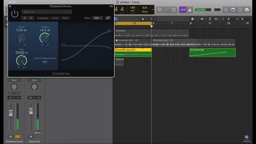The width and height of the screenshot is (256, 144).
Task: Toggle the Metronome click button
Action: 190,10
